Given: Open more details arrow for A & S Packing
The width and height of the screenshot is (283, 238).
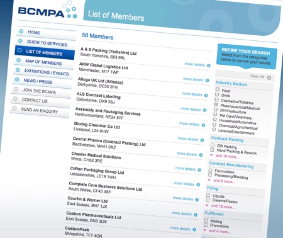Looking at the screenshot, I should 209,65.
